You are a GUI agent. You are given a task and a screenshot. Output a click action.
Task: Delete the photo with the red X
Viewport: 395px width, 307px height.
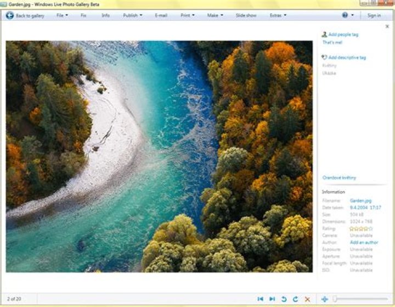coord(307,299)
